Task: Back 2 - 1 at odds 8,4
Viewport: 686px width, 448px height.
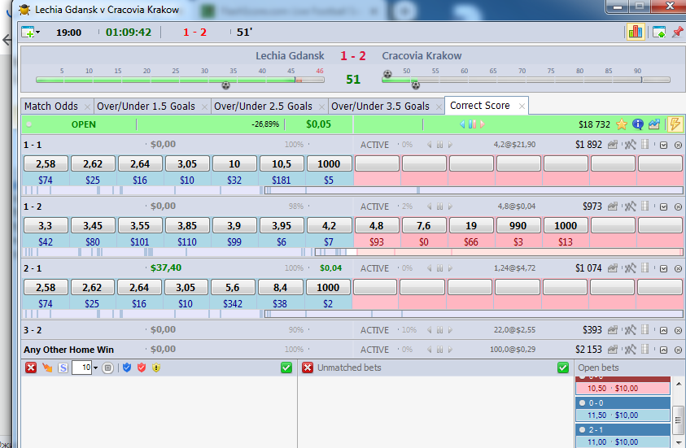Action: (280, 287)
